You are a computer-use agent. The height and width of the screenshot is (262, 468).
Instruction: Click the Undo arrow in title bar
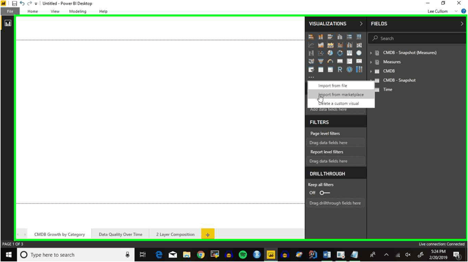point(22,3)
